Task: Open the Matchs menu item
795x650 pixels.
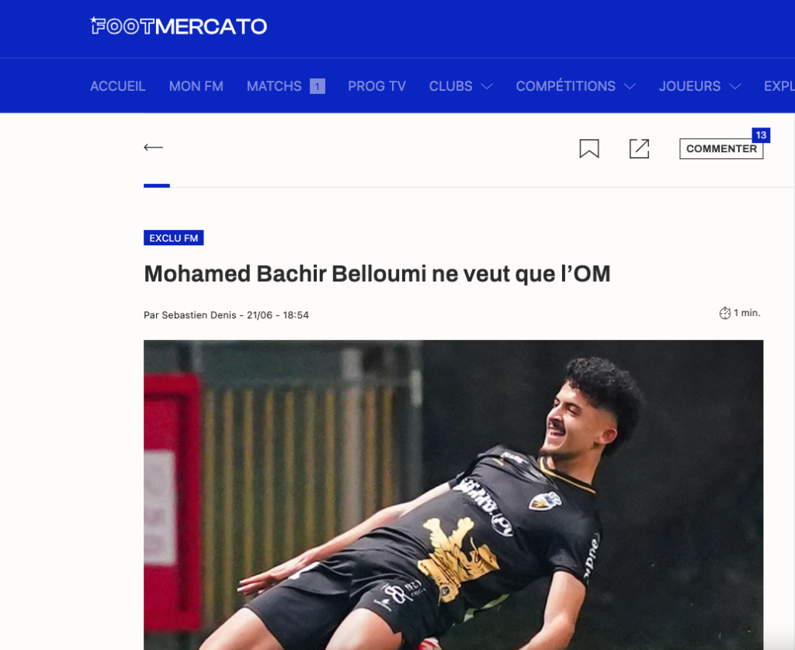Action: [x=274, y=86]
